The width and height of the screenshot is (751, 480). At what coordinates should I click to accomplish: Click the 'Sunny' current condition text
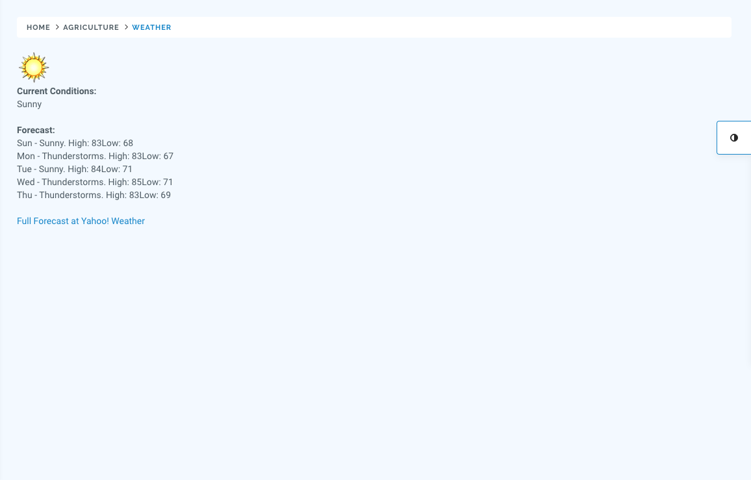click(29, 104)
